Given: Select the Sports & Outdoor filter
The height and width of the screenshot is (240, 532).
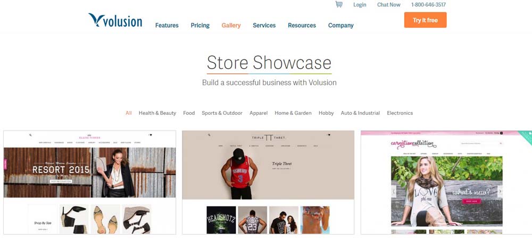Looking at the screenshot, I should point(222,113).
